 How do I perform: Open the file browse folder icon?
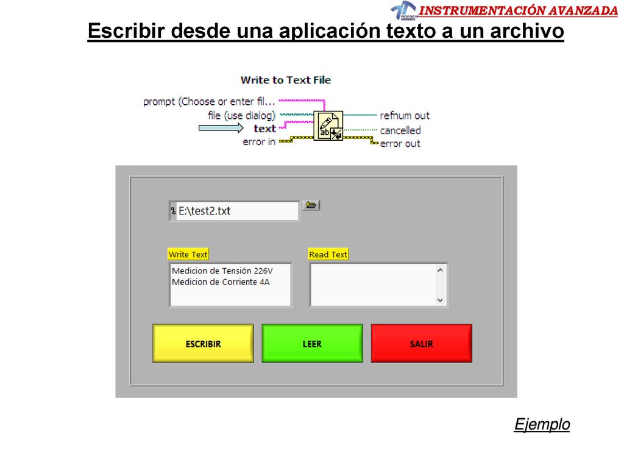click(x=311, y=205)
